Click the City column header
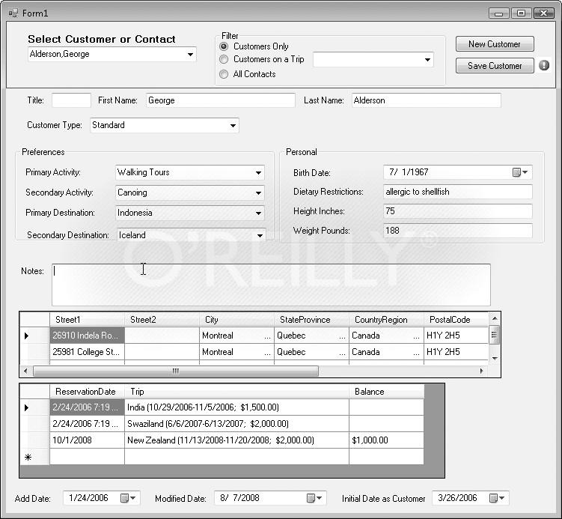 (237, 320)
